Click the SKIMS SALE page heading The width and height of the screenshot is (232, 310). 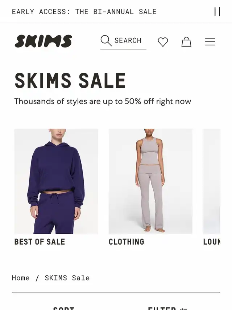pyautogui.click(x=70, y=80)
